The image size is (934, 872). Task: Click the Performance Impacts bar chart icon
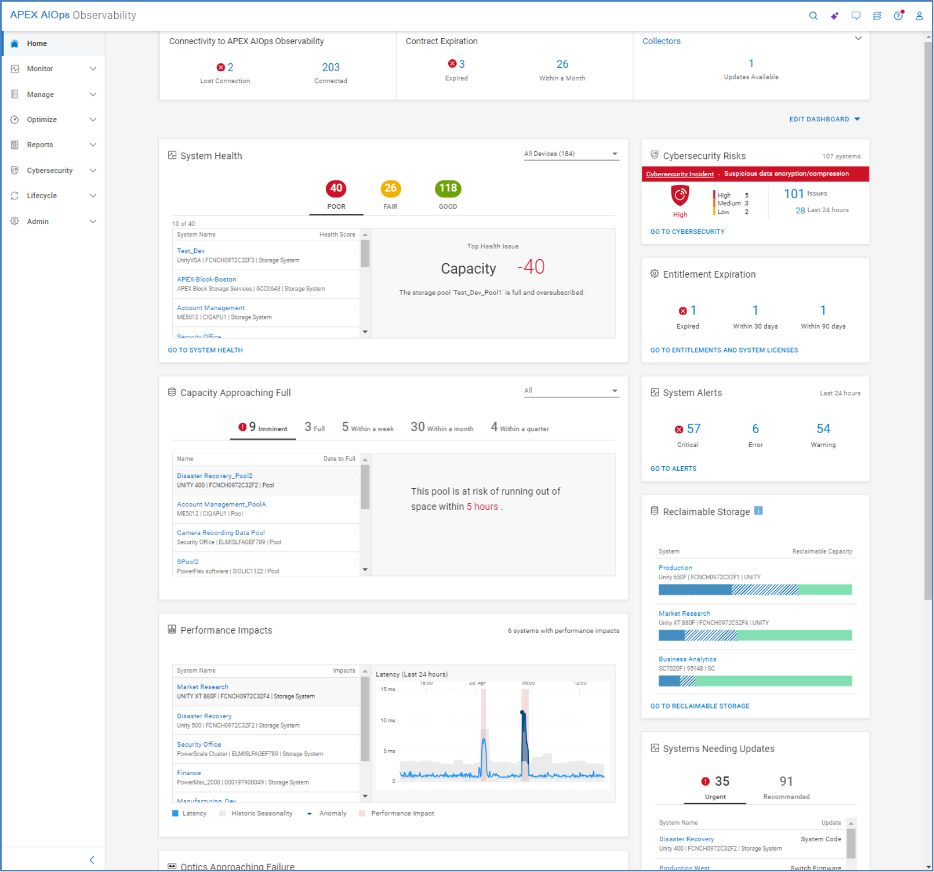(172, 630)
